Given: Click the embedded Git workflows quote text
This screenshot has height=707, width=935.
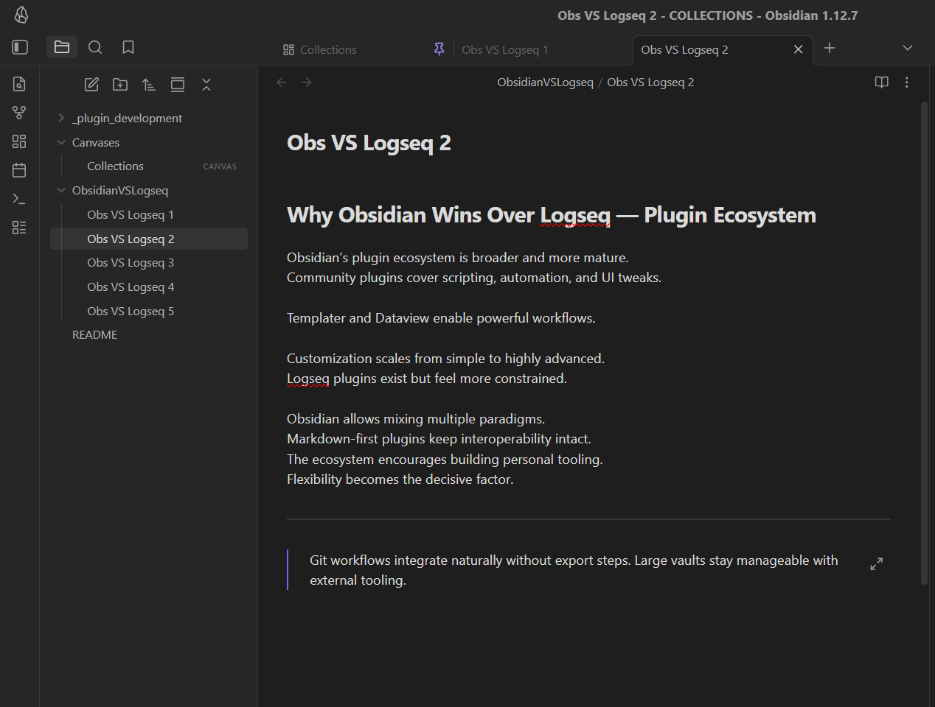Looking at the screenshot, I should point(574,570).
